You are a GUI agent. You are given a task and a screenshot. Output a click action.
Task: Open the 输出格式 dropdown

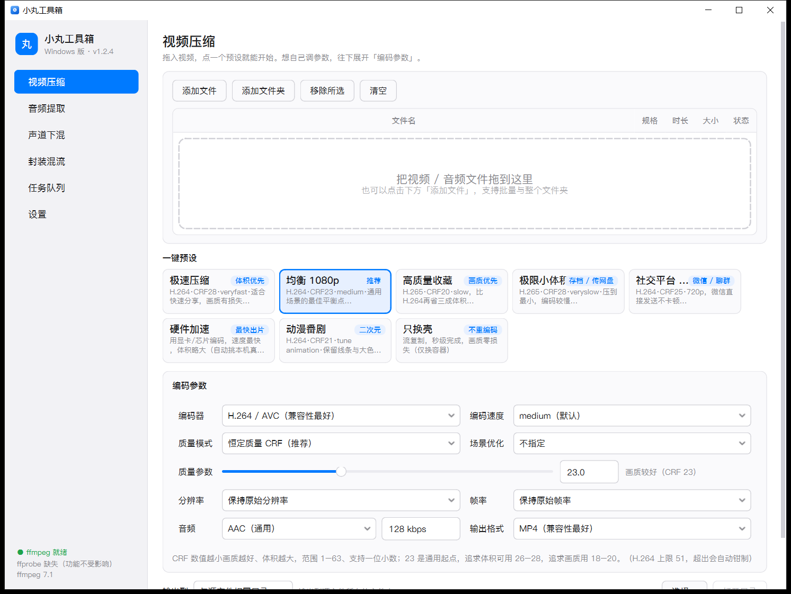[632, 528]
